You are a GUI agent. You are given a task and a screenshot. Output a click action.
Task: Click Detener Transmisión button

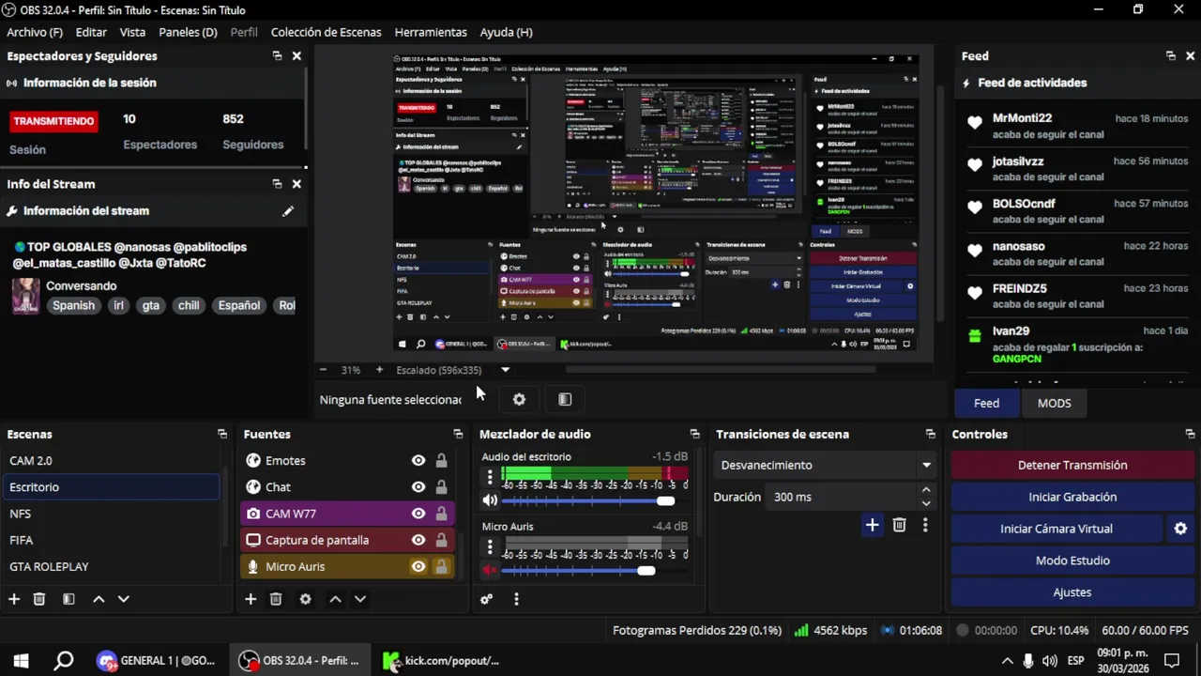point(1072,465)
